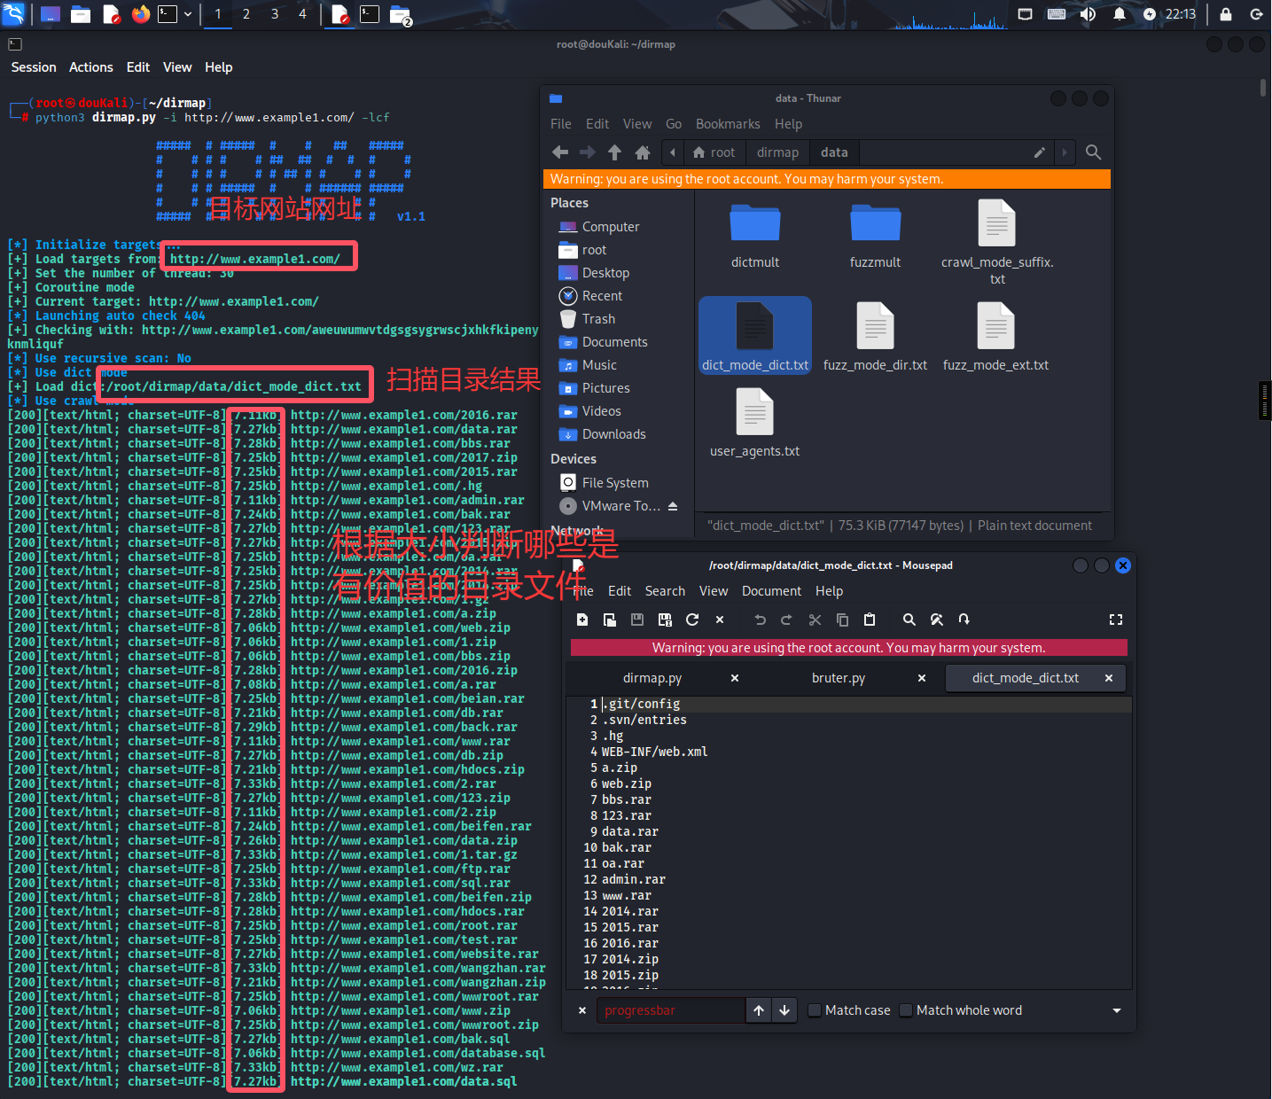This screenshot has width=1272, height=1099.
Task: Expand search bar options dropdown arrow
Action: [1117, 1010]
